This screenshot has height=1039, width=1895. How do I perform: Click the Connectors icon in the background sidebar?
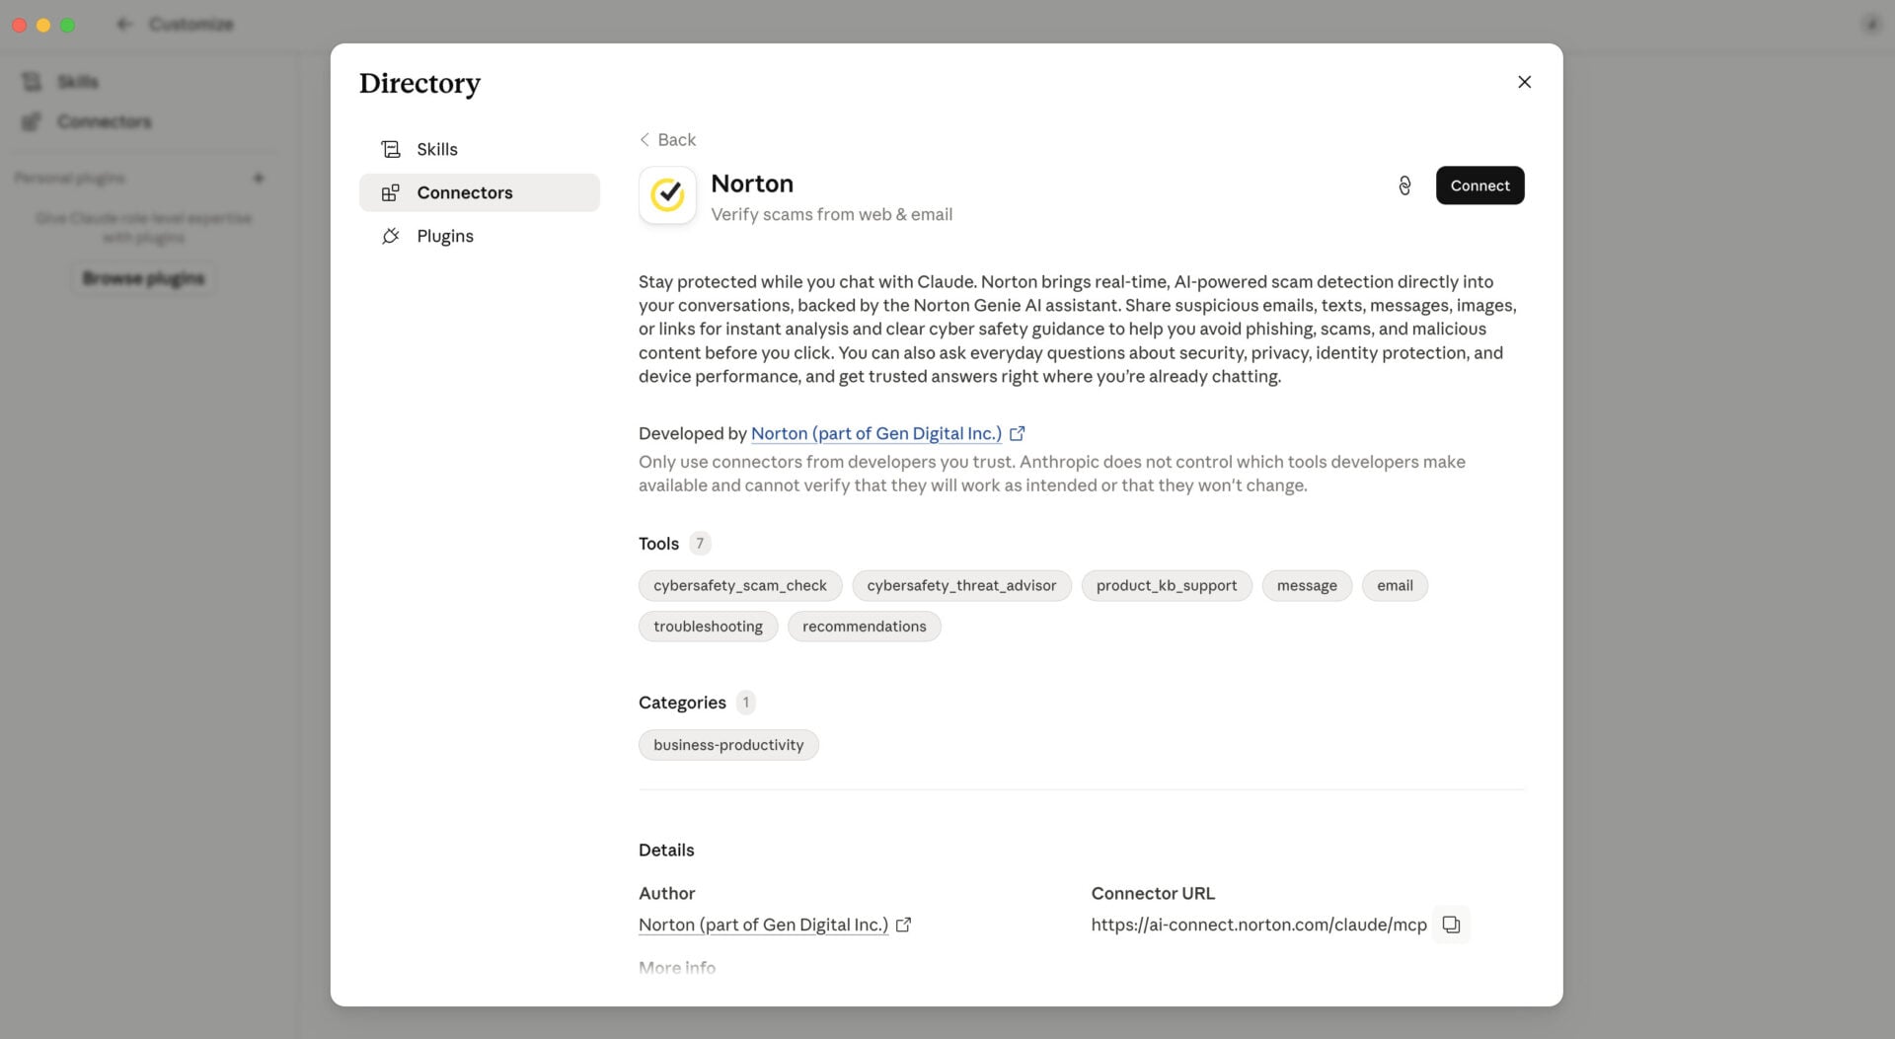(32, 121)
